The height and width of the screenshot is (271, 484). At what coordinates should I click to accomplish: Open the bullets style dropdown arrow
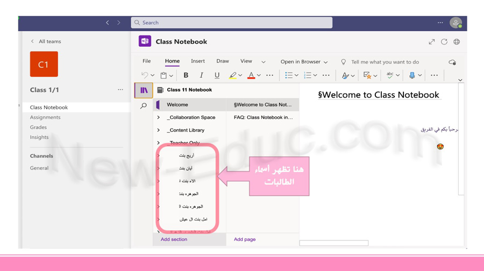296,75
